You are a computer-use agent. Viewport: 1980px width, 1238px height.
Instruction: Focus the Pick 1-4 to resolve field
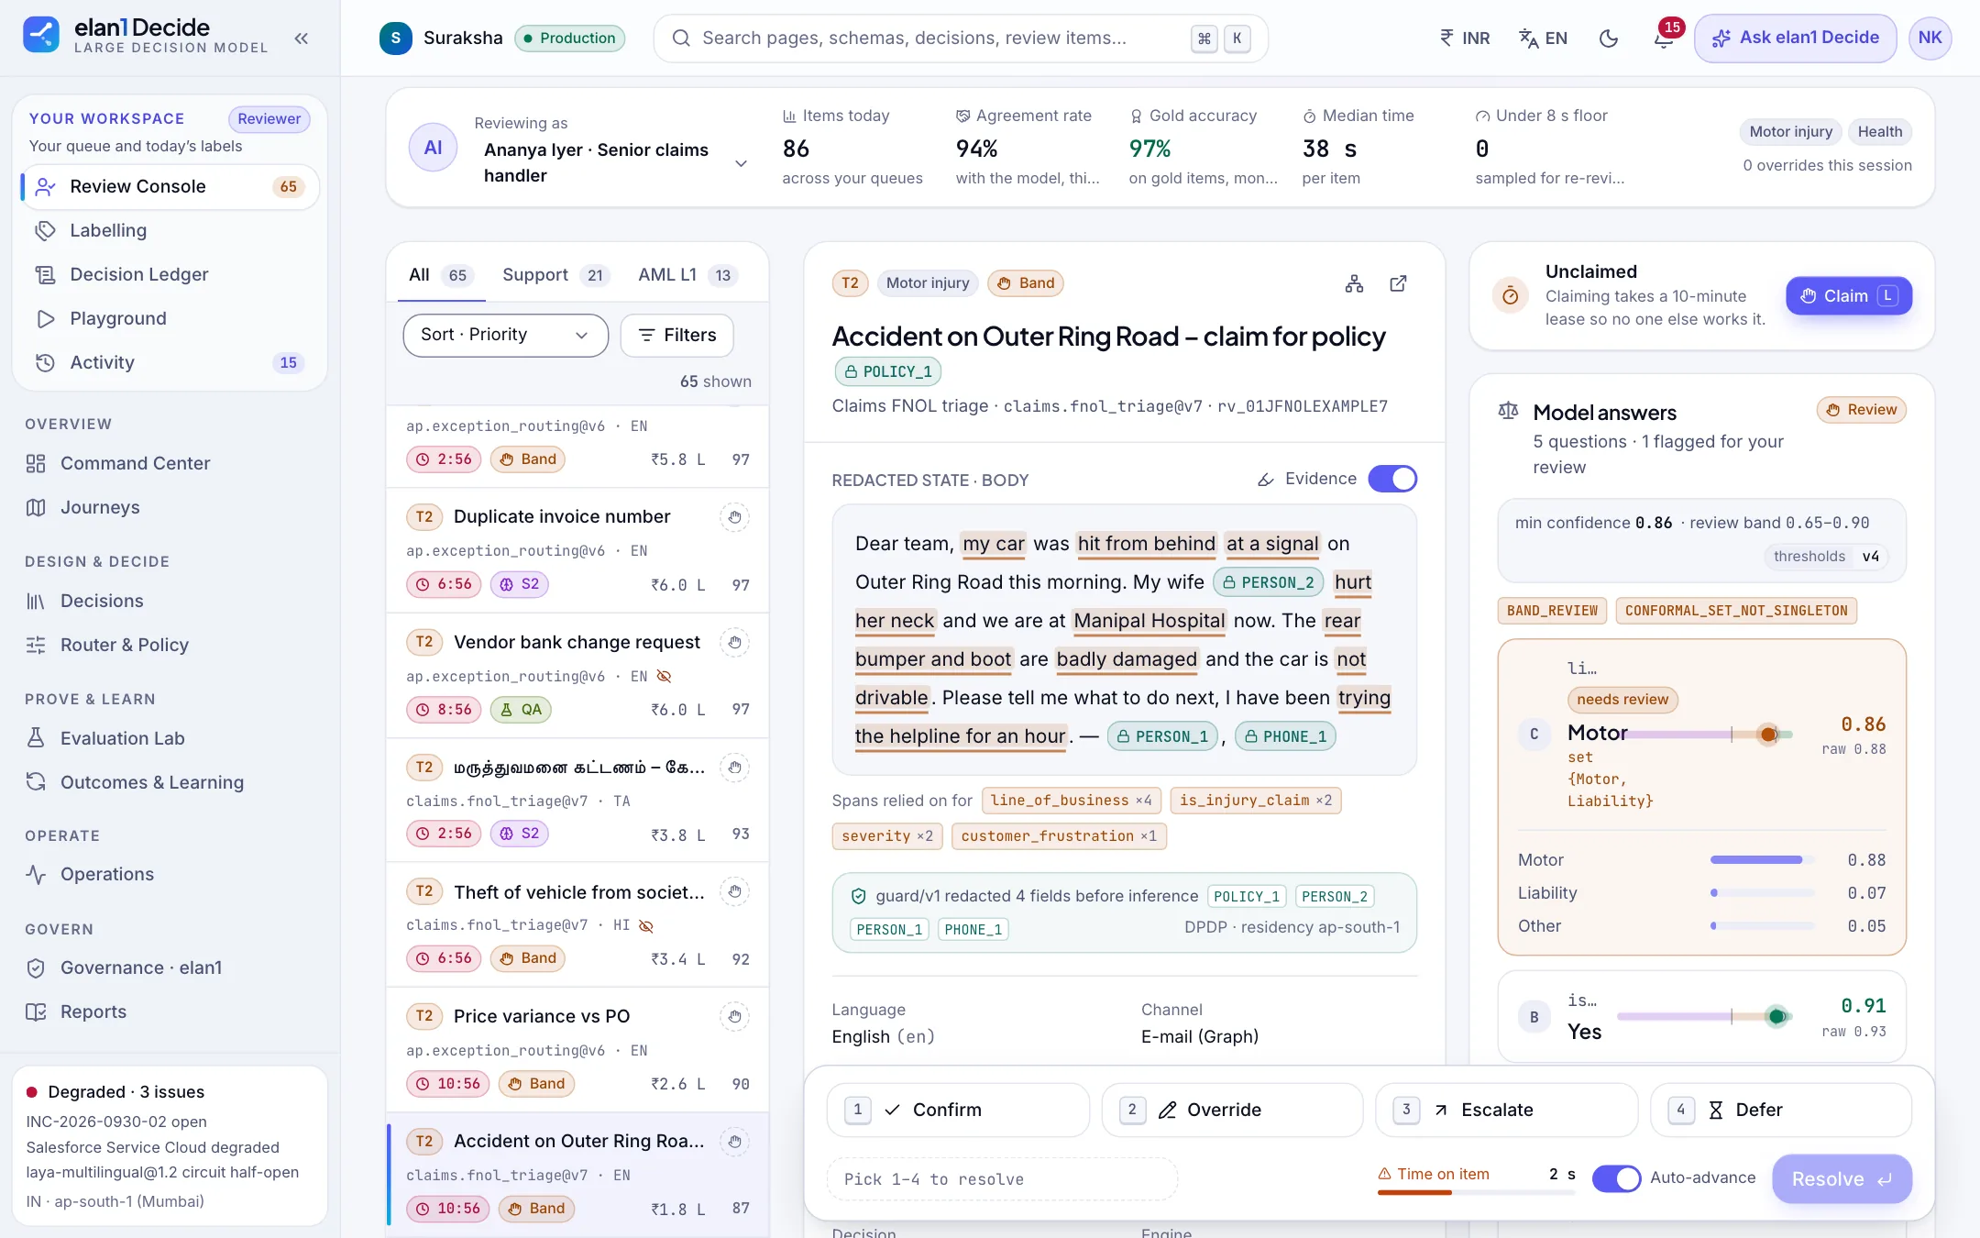click(x=1002, y=1179)
